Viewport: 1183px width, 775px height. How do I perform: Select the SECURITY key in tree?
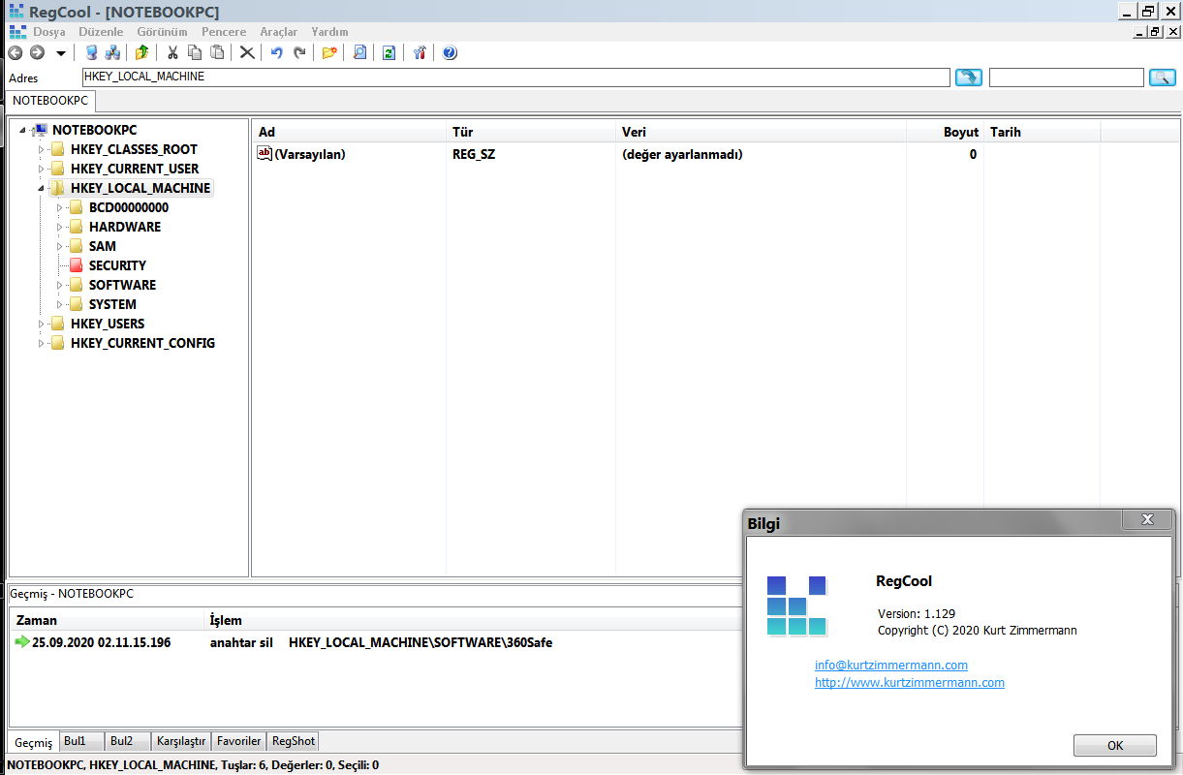(117, 265)
